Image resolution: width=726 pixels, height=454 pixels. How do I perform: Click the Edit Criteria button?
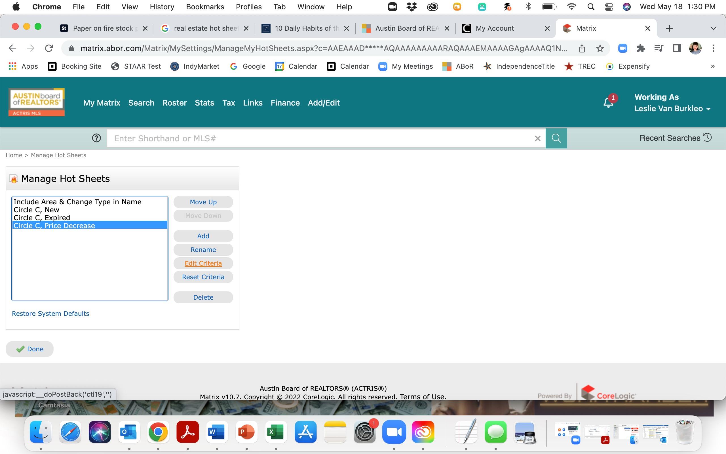click(203, 263)
